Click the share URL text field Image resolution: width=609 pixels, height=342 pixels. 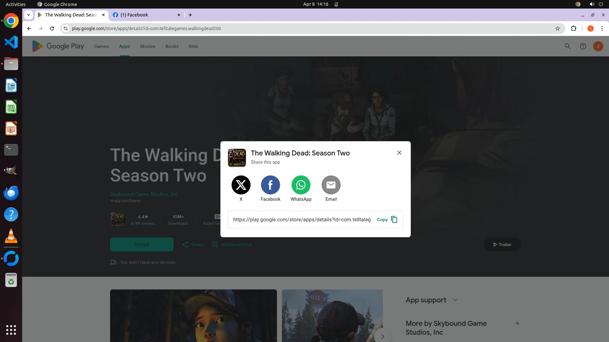coord(301,219)
